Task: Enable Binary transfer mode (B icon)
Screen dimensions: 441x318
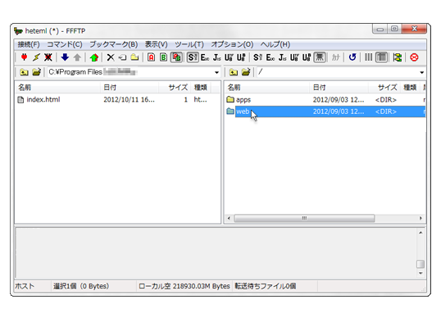Action: (163, 57)
